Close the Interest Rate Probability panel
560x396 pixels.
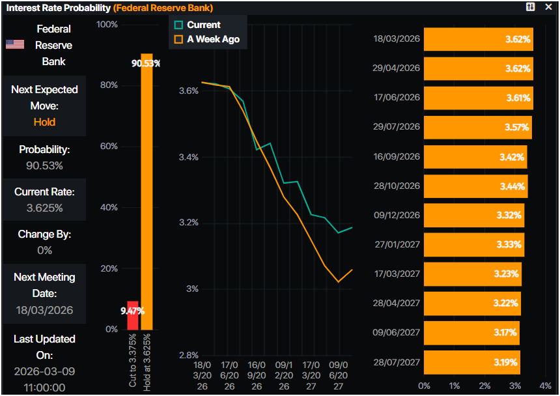pyautogui.click(x=548, y=7)
